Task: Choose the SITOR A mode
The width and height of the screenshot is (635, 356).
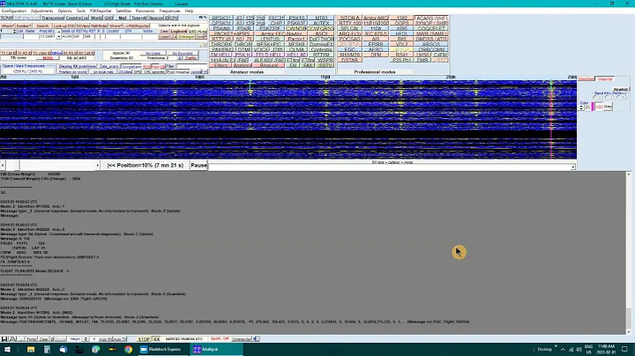Action: point(349,18)
